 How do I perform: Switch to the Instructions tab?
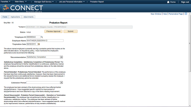click(15, 17)
